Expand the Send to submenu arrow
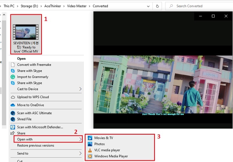 coord(80,153)
